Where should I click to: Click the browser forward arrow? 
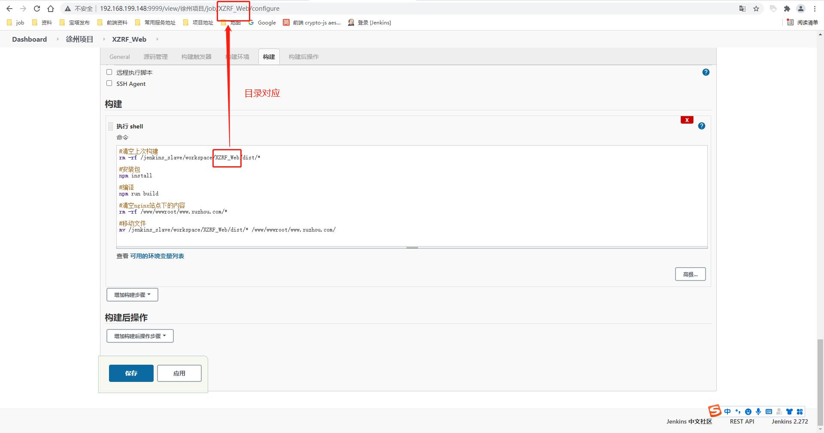click(x=23, y=9)
